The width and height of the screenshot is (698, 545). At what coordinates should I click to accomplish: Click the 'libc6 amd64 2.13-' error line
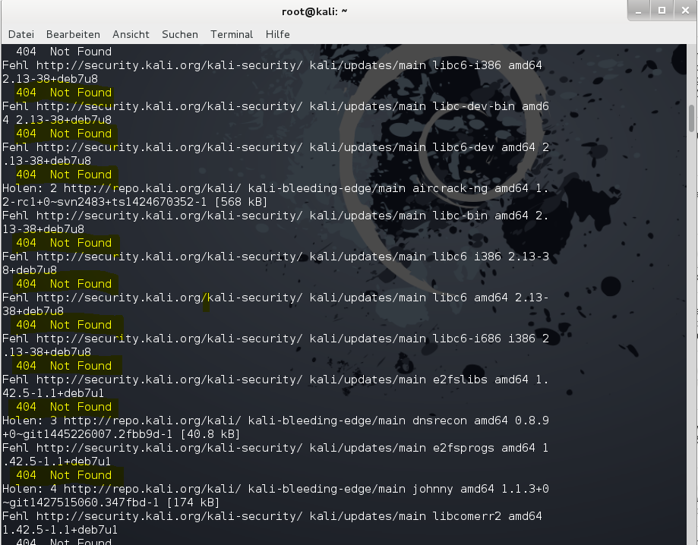coord(276,298)
